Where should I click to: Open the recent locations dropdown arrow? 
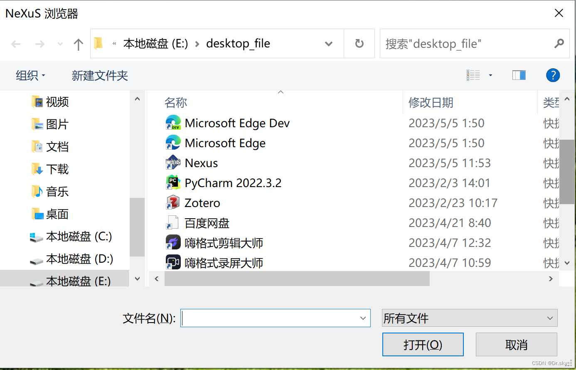pyautogui.click(x=60, y=44)
